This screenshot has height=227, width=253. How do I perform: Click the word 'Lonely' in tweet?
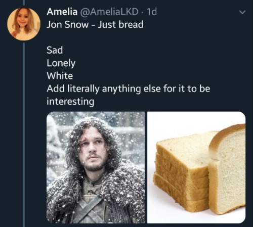coord(61,63)
